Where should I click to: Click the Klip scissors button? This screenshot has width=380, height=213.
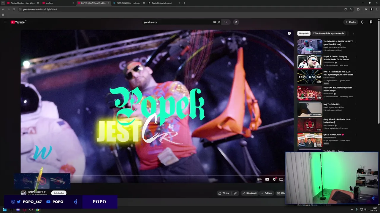pyautogui.click(x=281, y=193)
